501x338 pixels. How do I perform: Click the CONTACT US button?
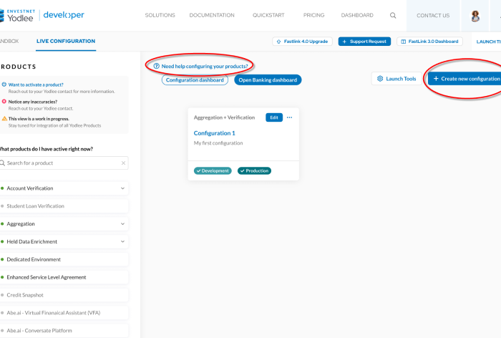pyautogui.click(x=433, y=15)
